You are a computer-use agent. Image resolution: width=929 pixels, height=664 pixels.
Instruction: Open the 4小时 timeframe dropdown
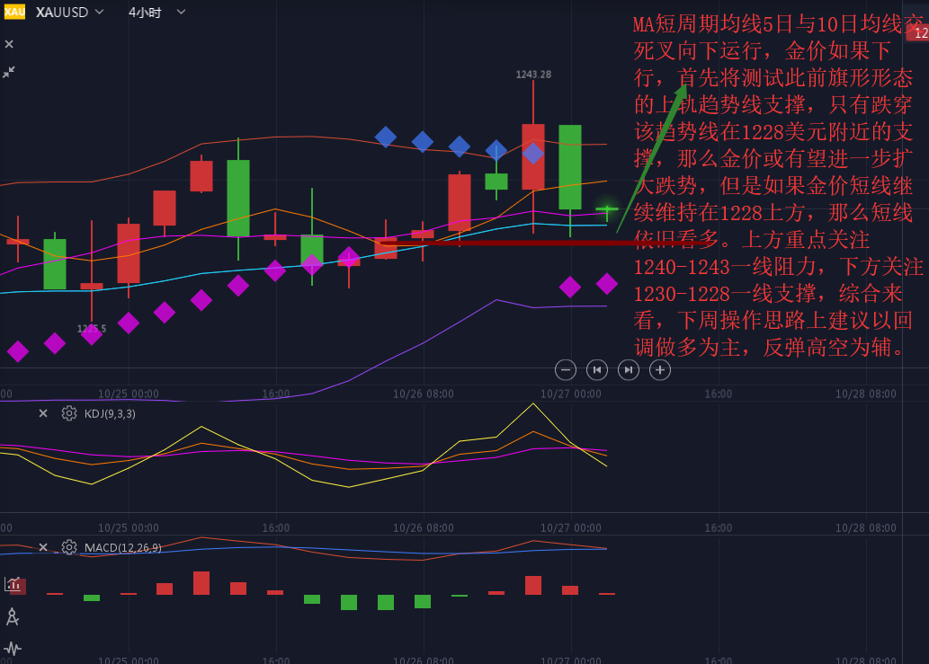click(x=156, y=12)
